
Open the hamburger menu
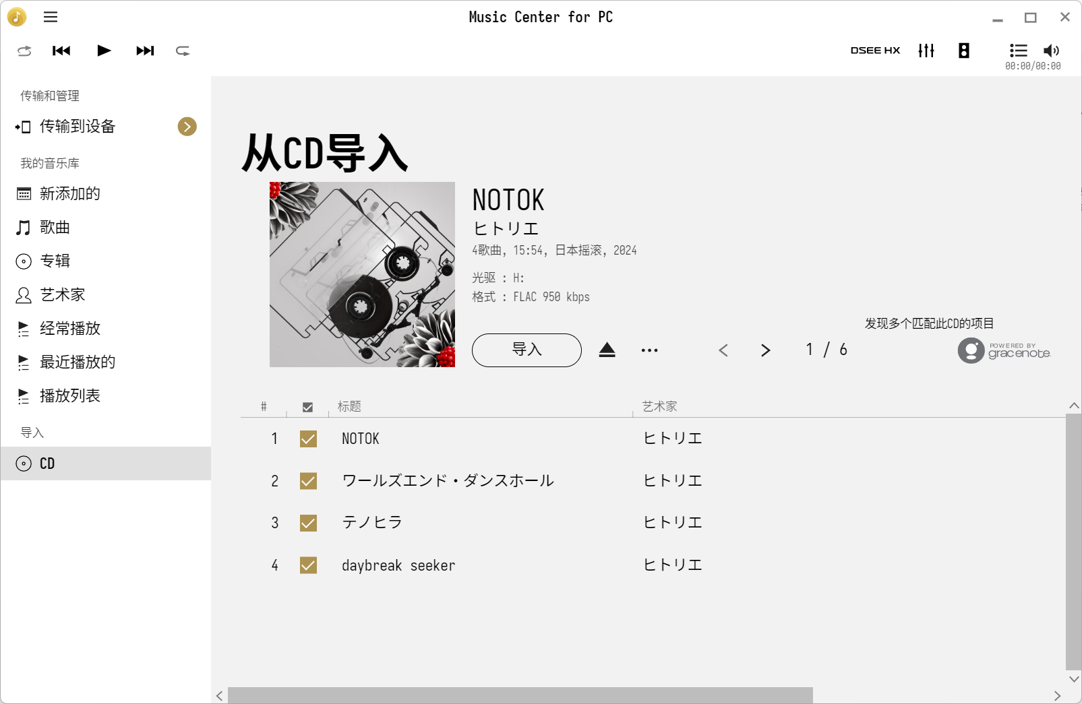pyautogui.click(x=51, y=17)
